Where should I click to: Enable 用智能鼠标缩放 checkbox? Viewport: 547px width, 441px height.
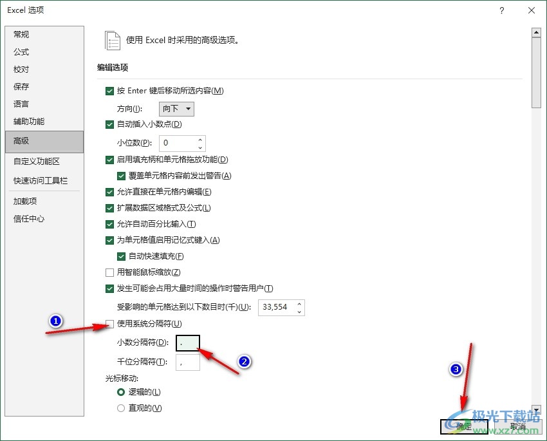tap(109, 272)
